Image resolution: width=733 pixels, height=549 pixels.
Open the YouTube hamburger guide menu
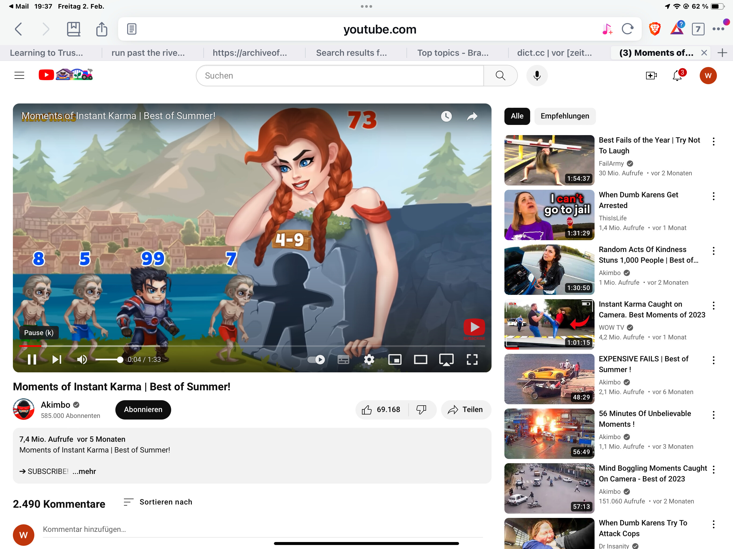coord(19,76)
